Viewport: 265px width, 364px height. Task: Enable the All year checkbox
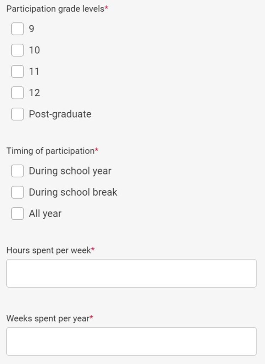pos(17,214)
